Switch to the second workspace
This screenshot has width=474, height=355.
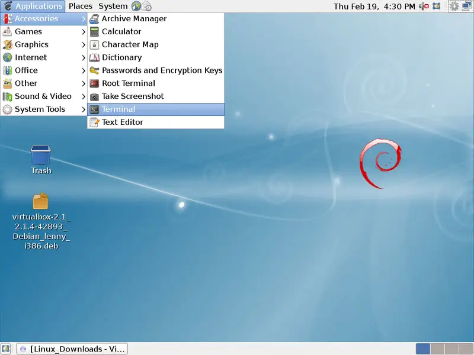(437, 349)
